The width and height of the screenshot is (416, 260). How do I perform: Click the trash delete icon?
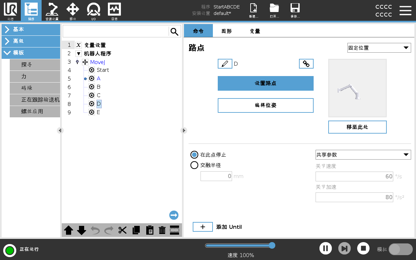click(x=162, y=230)
